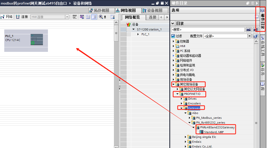Click the 选项 pane layout icon
The width and height of the screenshot is (267, 148).
tap(256, 17)
